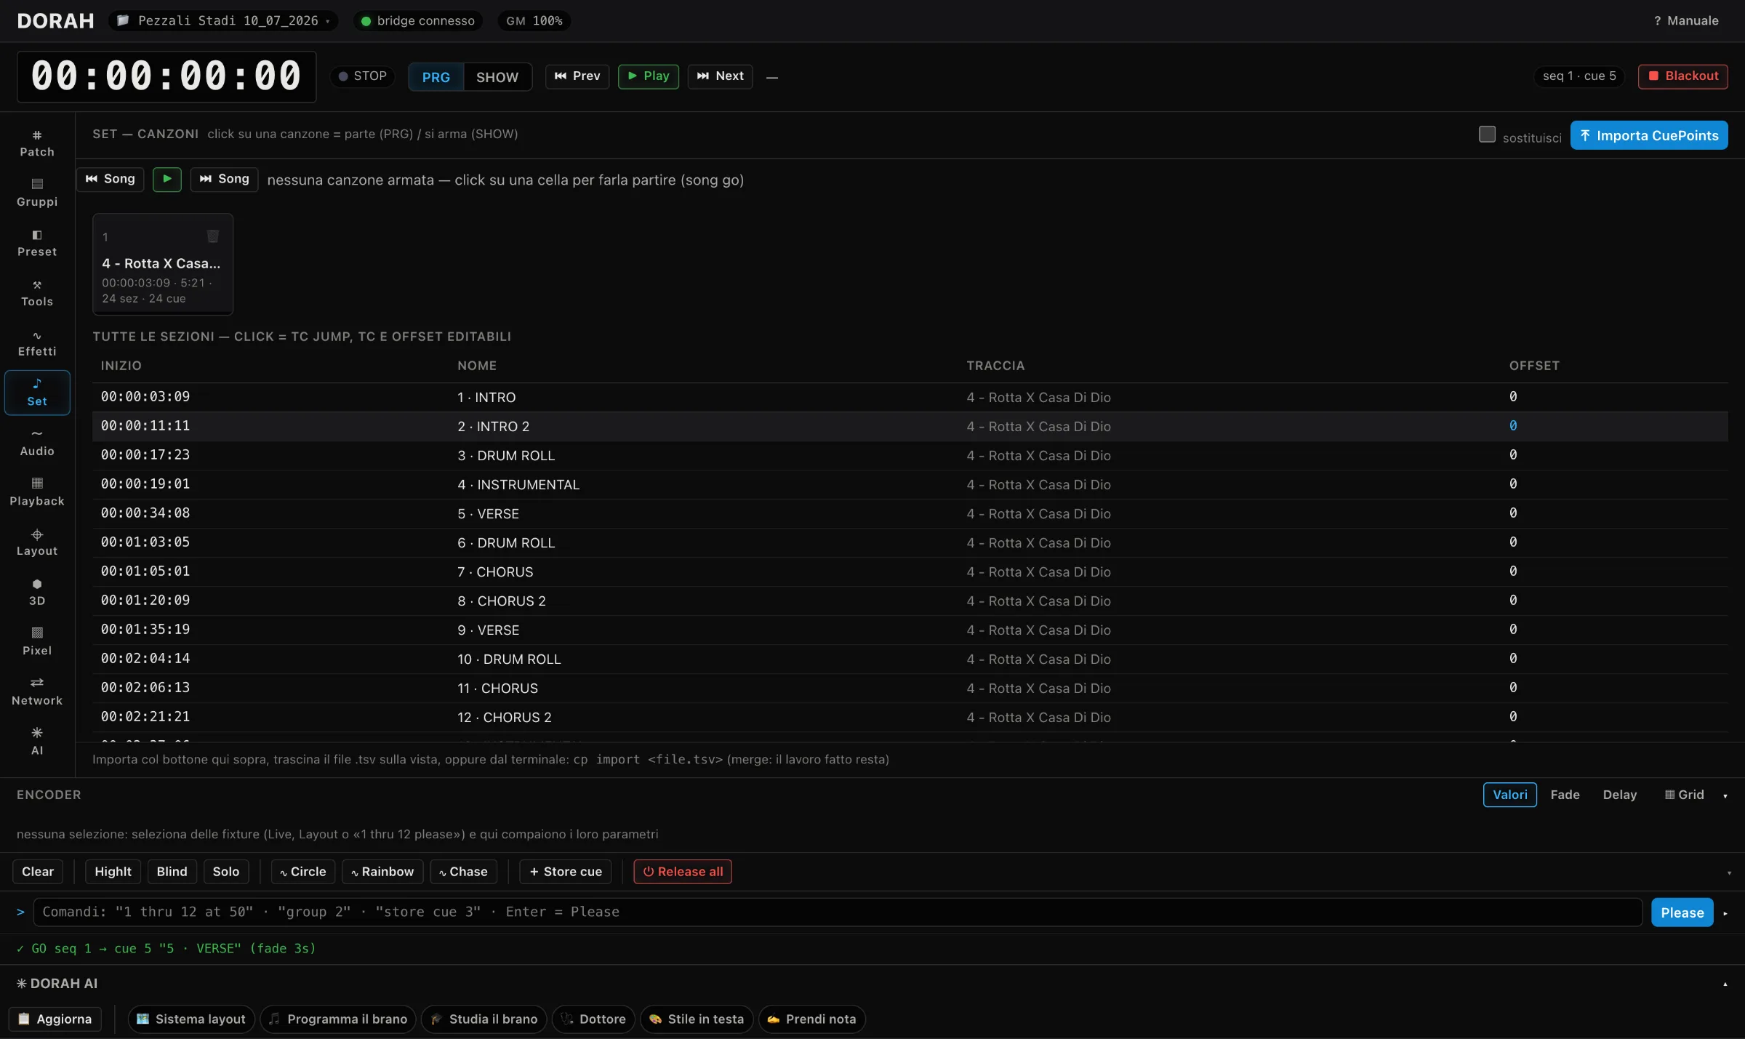Toggle Solo mode
This screenshot has width=1745, height=1039.
[x=226, y=872]
